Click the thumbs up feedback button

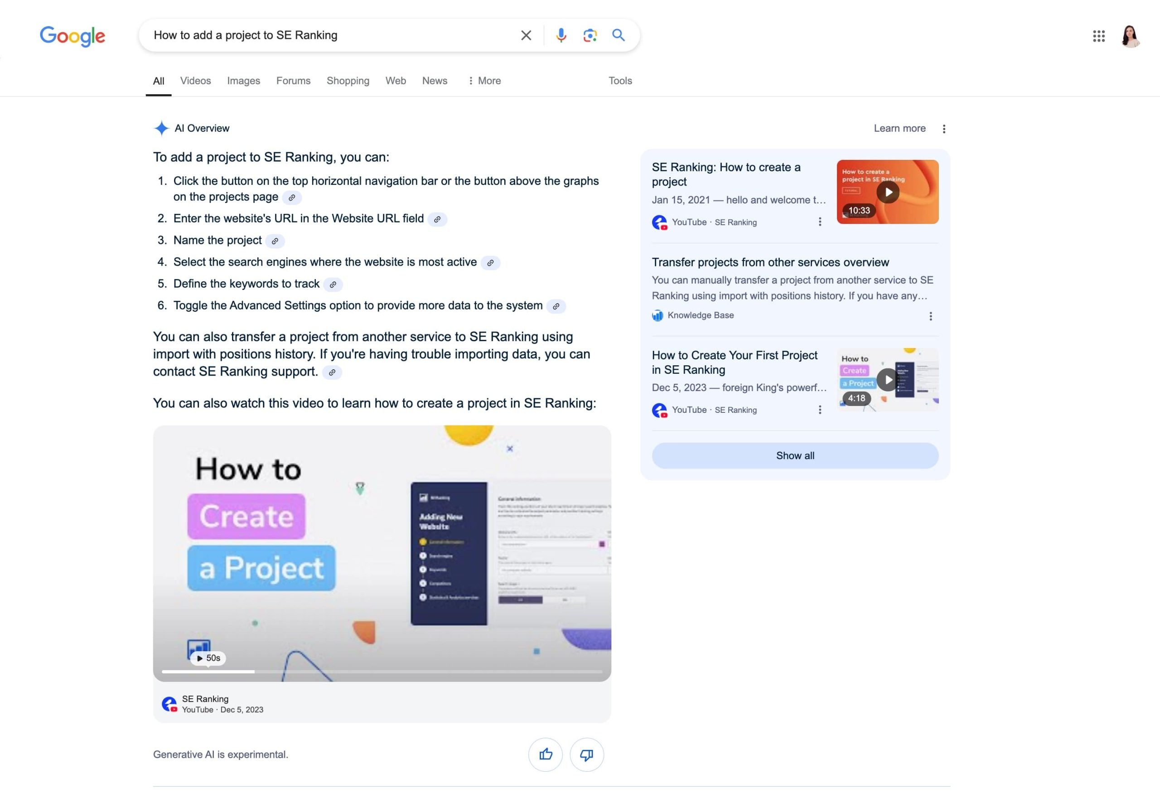tap(546, 754)
